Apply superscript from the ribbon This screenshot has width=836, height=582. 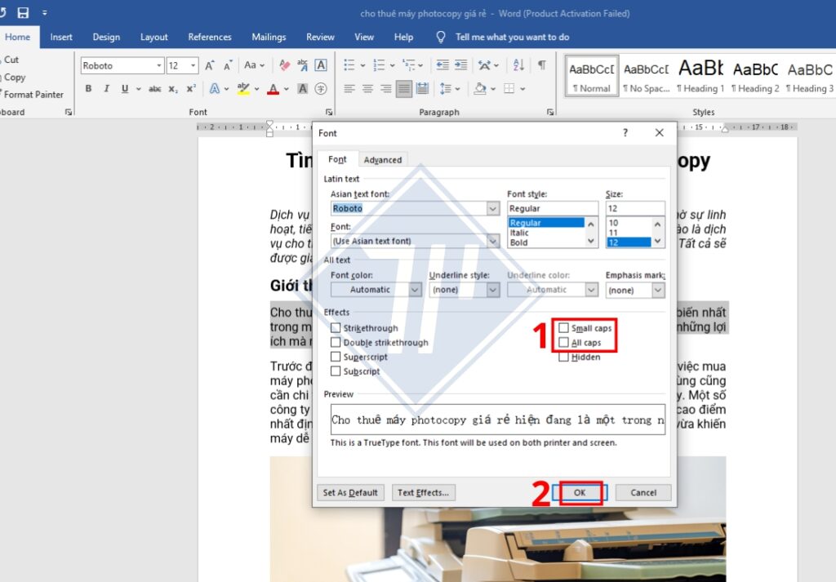click(x=191, y=88)
